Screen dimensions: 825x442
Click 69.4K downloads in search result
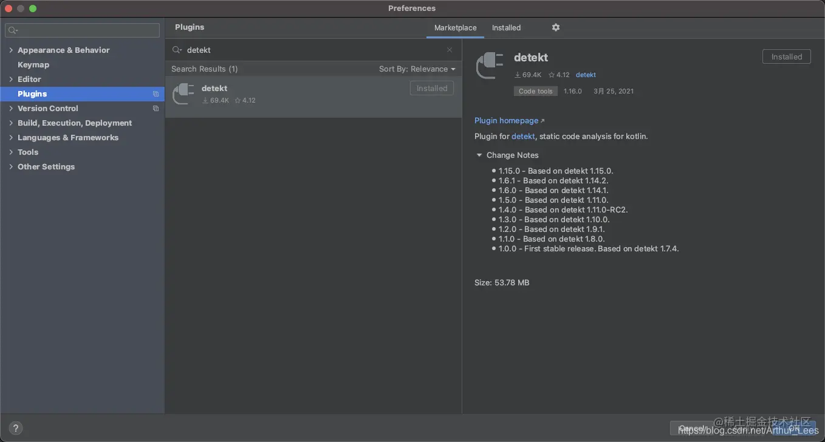[216, 101]
